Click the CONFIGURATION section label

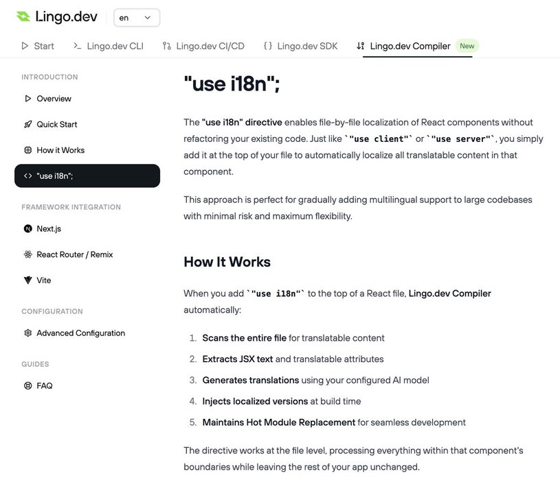[x=52, y=311]
